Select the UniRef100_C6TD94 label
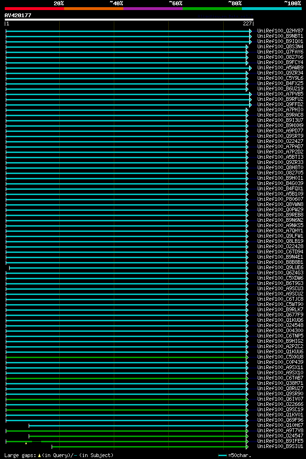Image resolution: width=306 pixels, height=459 pixels. [x=280, y=252]
